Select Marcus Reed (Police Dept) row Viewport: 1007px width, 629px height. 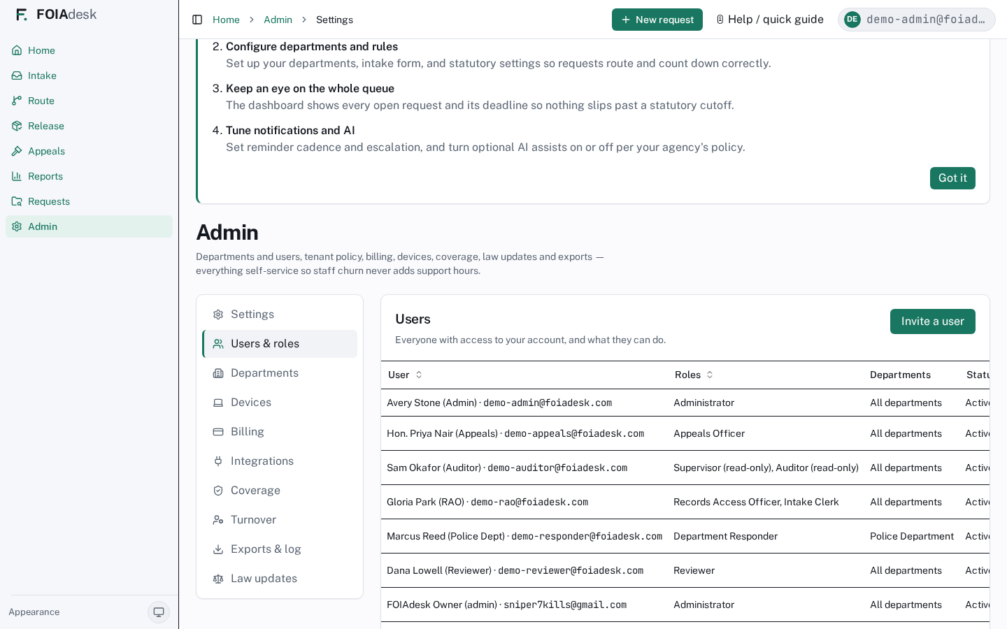click(x=685, y=536)
